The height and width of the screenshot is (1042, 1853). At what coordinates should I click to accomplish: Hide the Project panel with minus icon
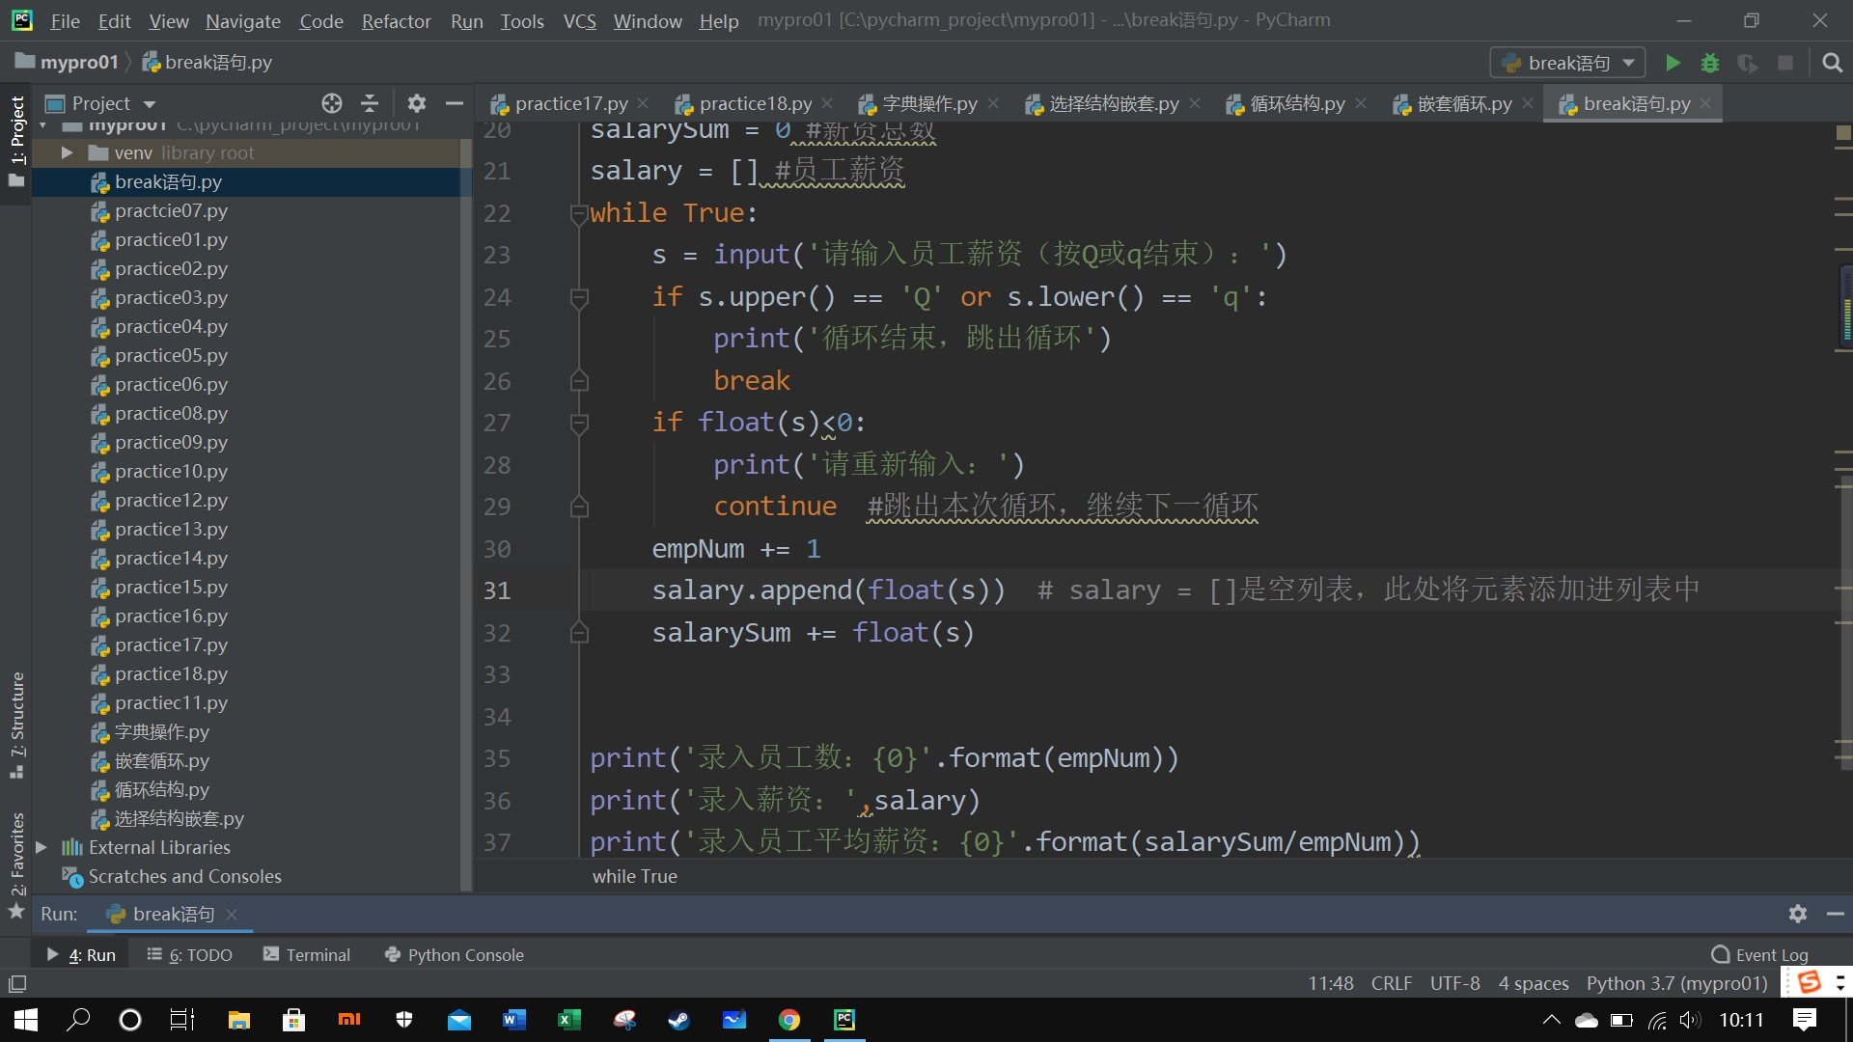tap(455, 103)
